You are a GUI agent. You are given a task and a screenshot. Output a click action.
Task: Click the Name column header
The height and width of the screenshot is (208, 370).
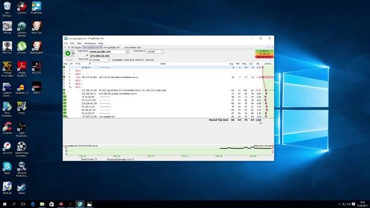(x=163, y=64)
